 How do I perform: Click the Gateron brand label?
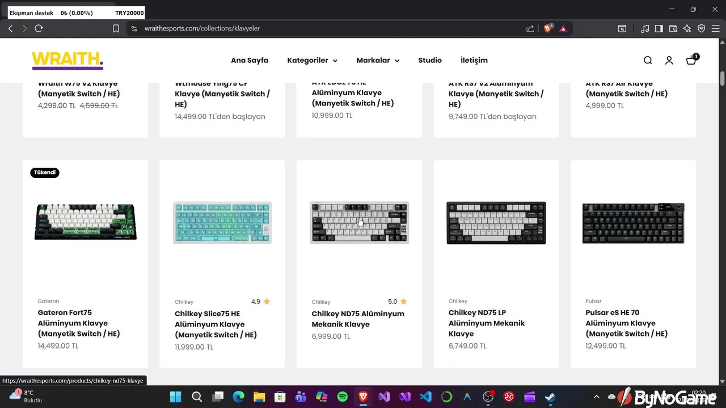48,301
